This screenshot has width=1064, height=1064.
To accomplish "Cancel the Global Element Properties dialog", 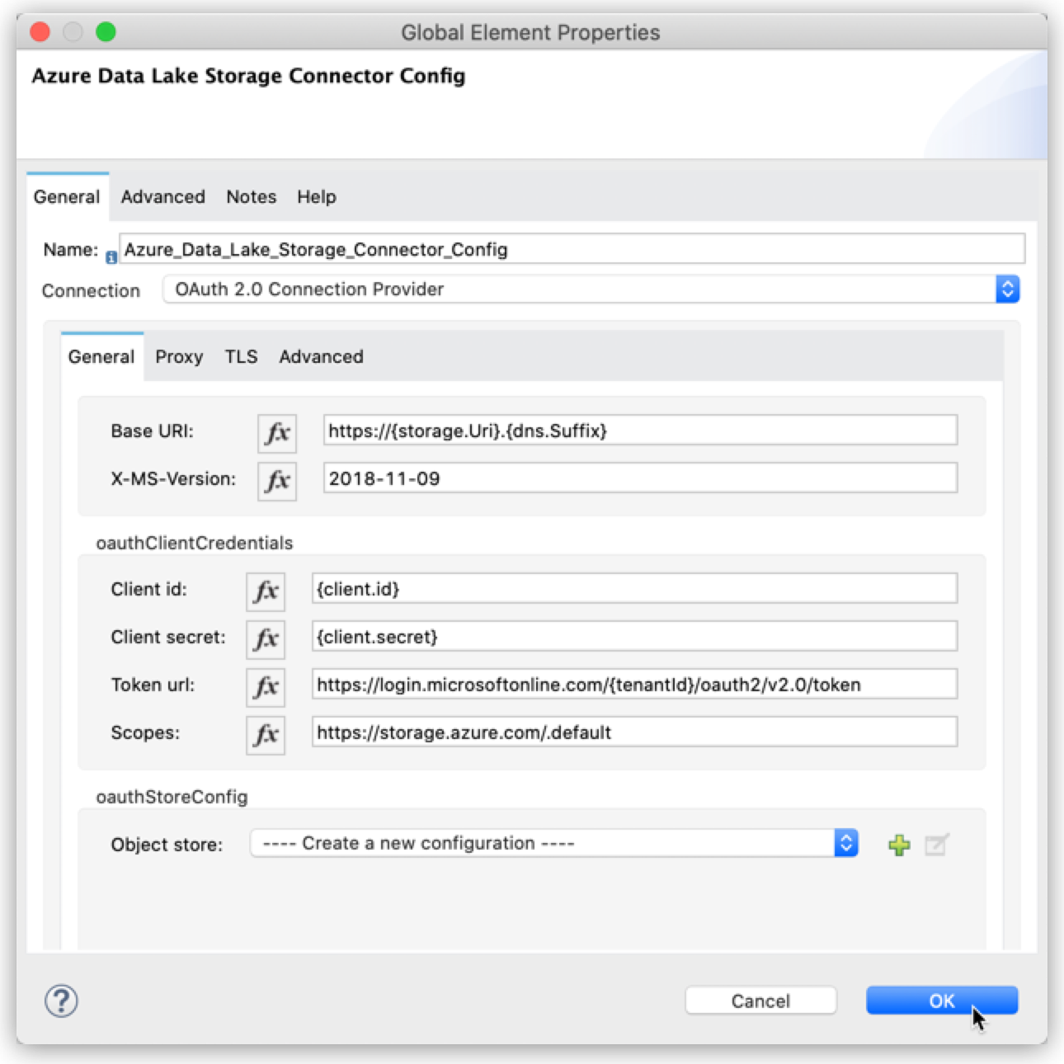I will [x=760, y=1000].
